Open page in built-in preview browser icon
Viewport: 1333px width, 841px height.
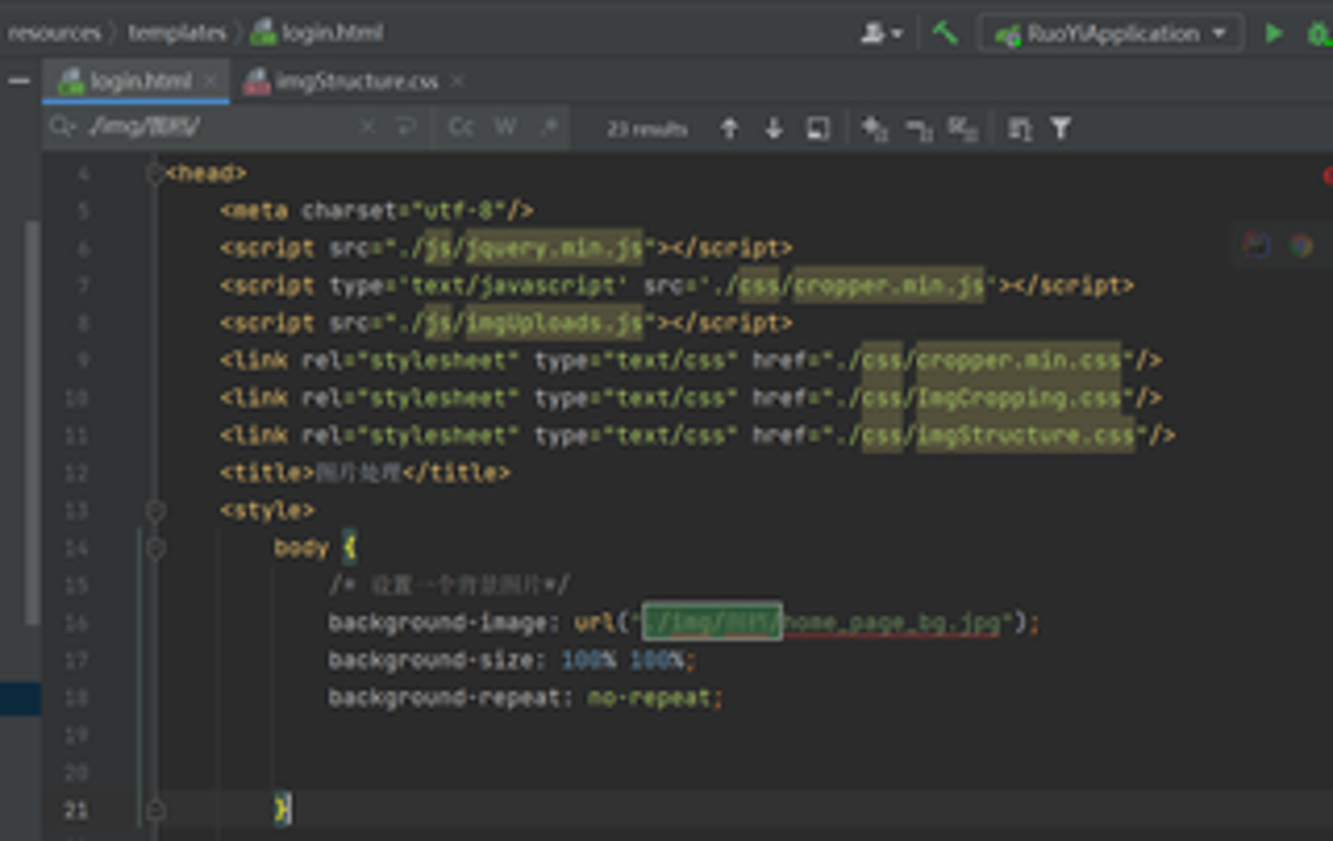click(1257, 245)
